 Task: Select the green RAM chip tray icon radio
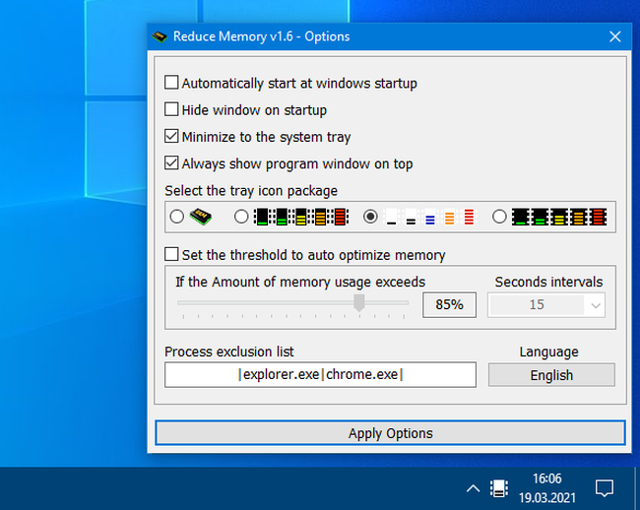[x=176, y=217]
